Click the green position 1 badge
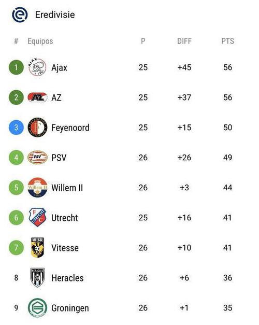259x325 pixels. point(16,67)
